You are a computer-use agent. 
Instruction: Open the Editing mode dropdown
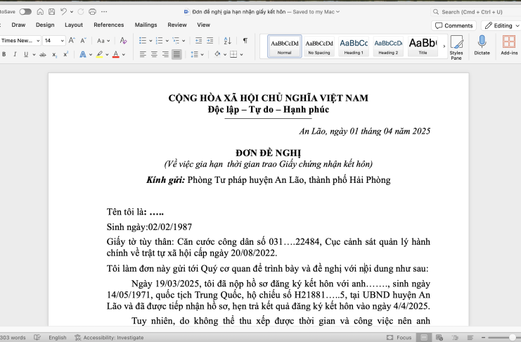click(x=501, y=25)
